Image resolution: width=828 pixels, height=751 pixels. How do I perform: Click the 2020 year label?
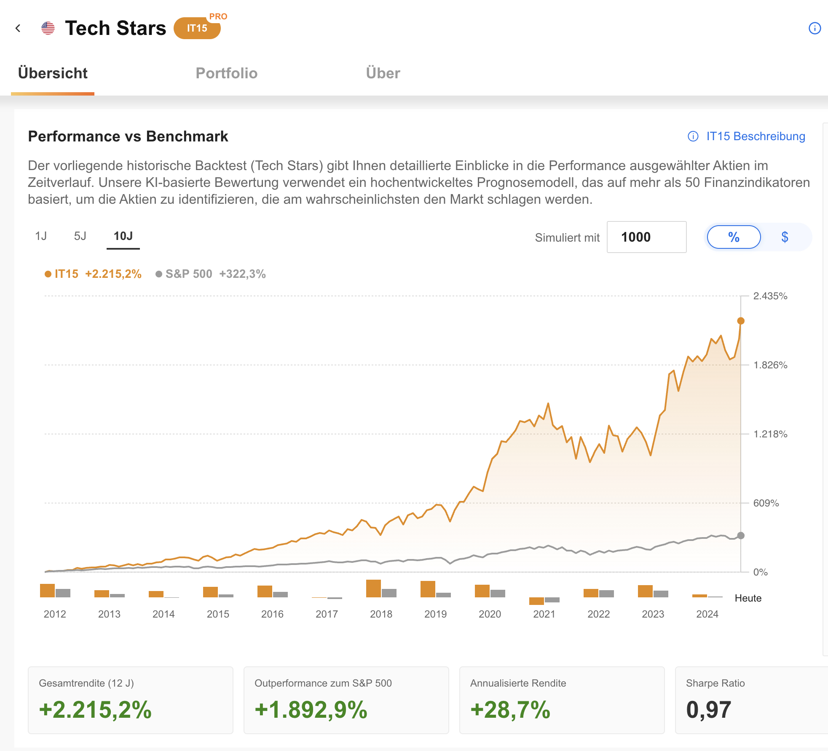490,614
